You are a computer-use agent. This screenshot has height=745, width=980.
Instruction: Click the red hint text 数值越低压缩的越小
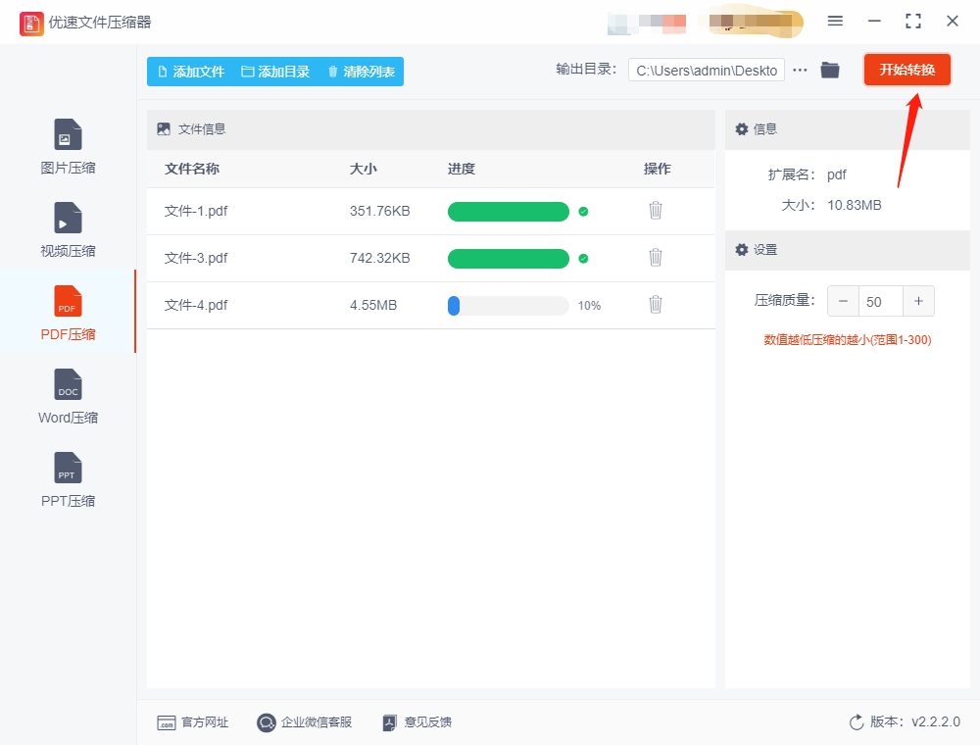point(848,340)
